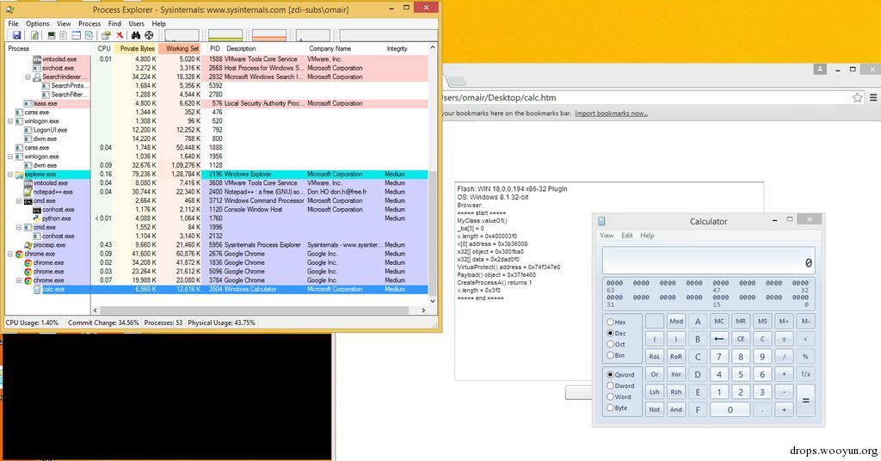The image size is (881, 461).
Task: Open the Calculator View menu
Action: (x=607, y=236)
